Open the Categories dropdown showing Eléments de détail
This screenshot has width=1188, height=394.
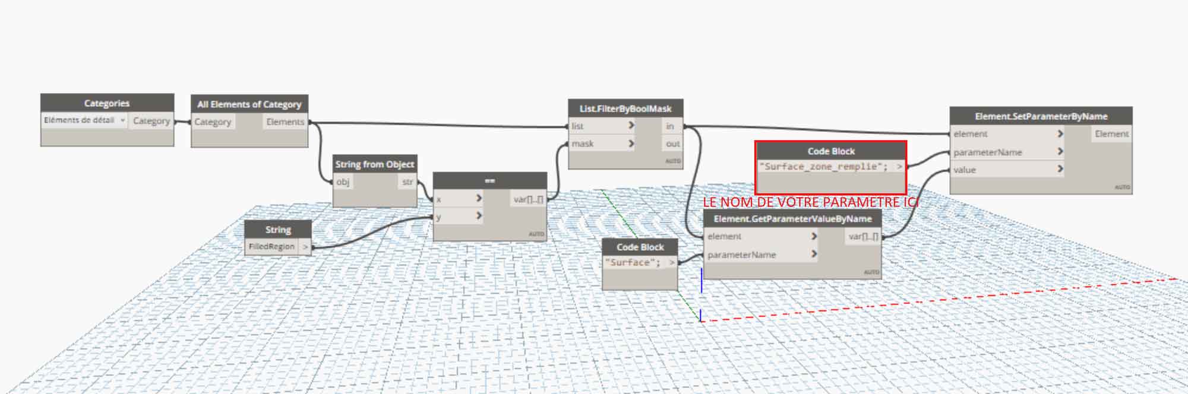point(84,120)
